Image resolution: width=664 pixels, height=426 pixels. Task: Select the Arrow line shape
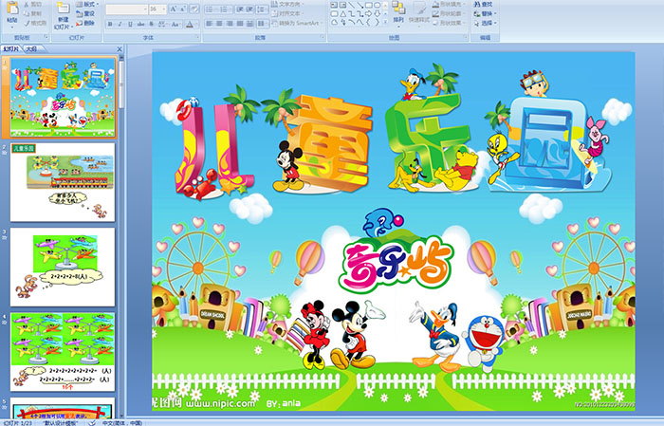coord(360,5)
